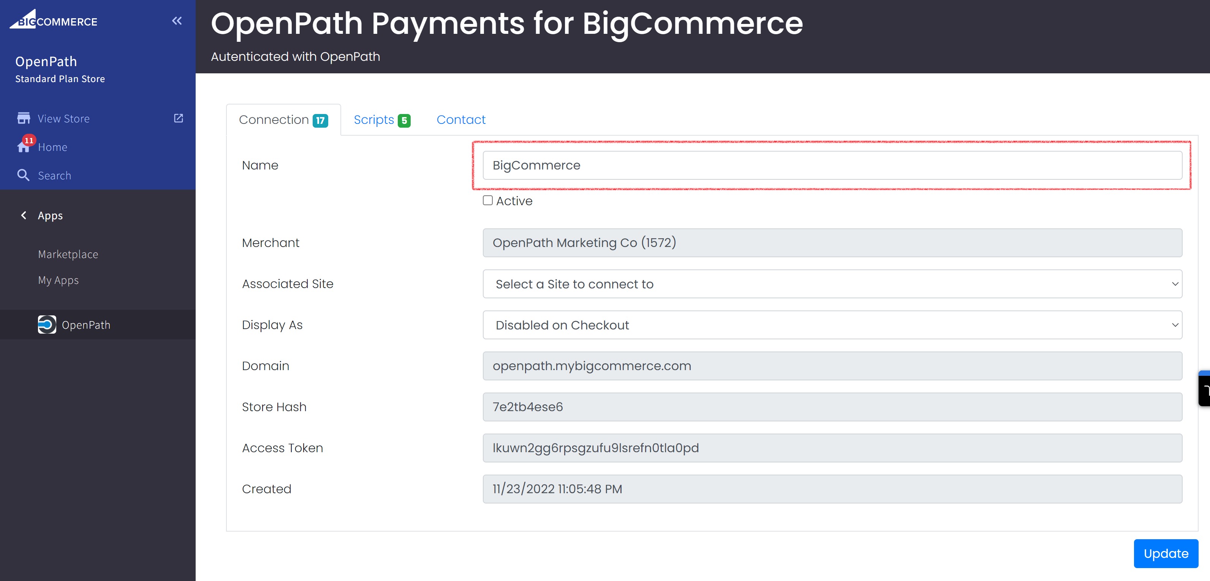Click the Name input field
Viewport: 1210px width, 581px height.
[832, 165]
